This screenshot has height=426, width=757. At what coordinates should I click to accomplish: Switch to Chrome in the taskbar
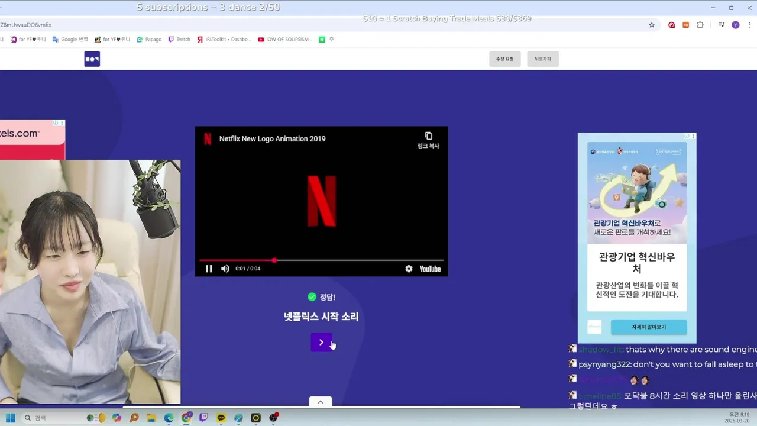click(x=186, y=418)
